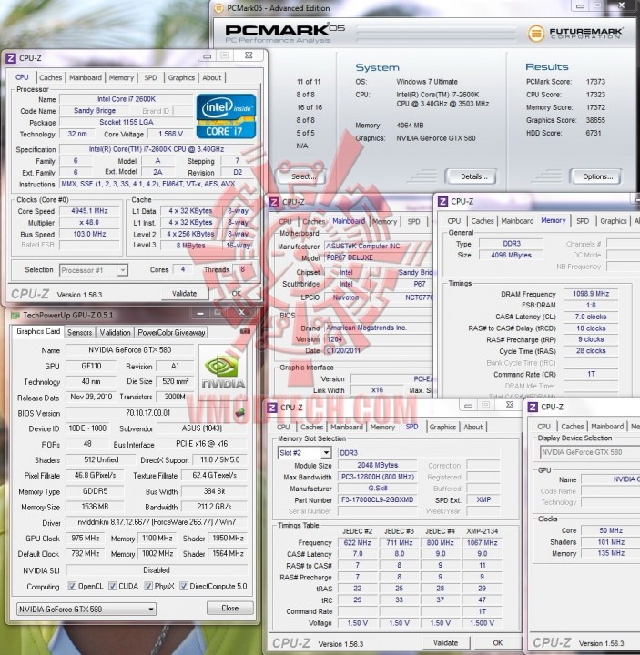
Task: Click the NVIDIA logo in GPU-Z
Action: pyautogui.click(x=223, y=373)
